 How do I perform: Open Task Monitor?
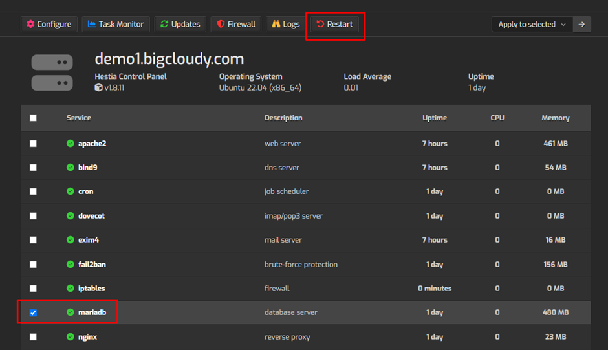coord(116,24)
